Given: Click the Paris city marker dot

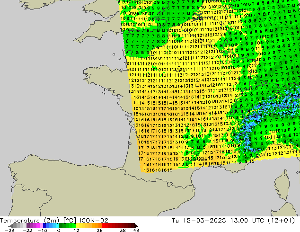Looking at the screenshot, I should [x=178, y=67].
